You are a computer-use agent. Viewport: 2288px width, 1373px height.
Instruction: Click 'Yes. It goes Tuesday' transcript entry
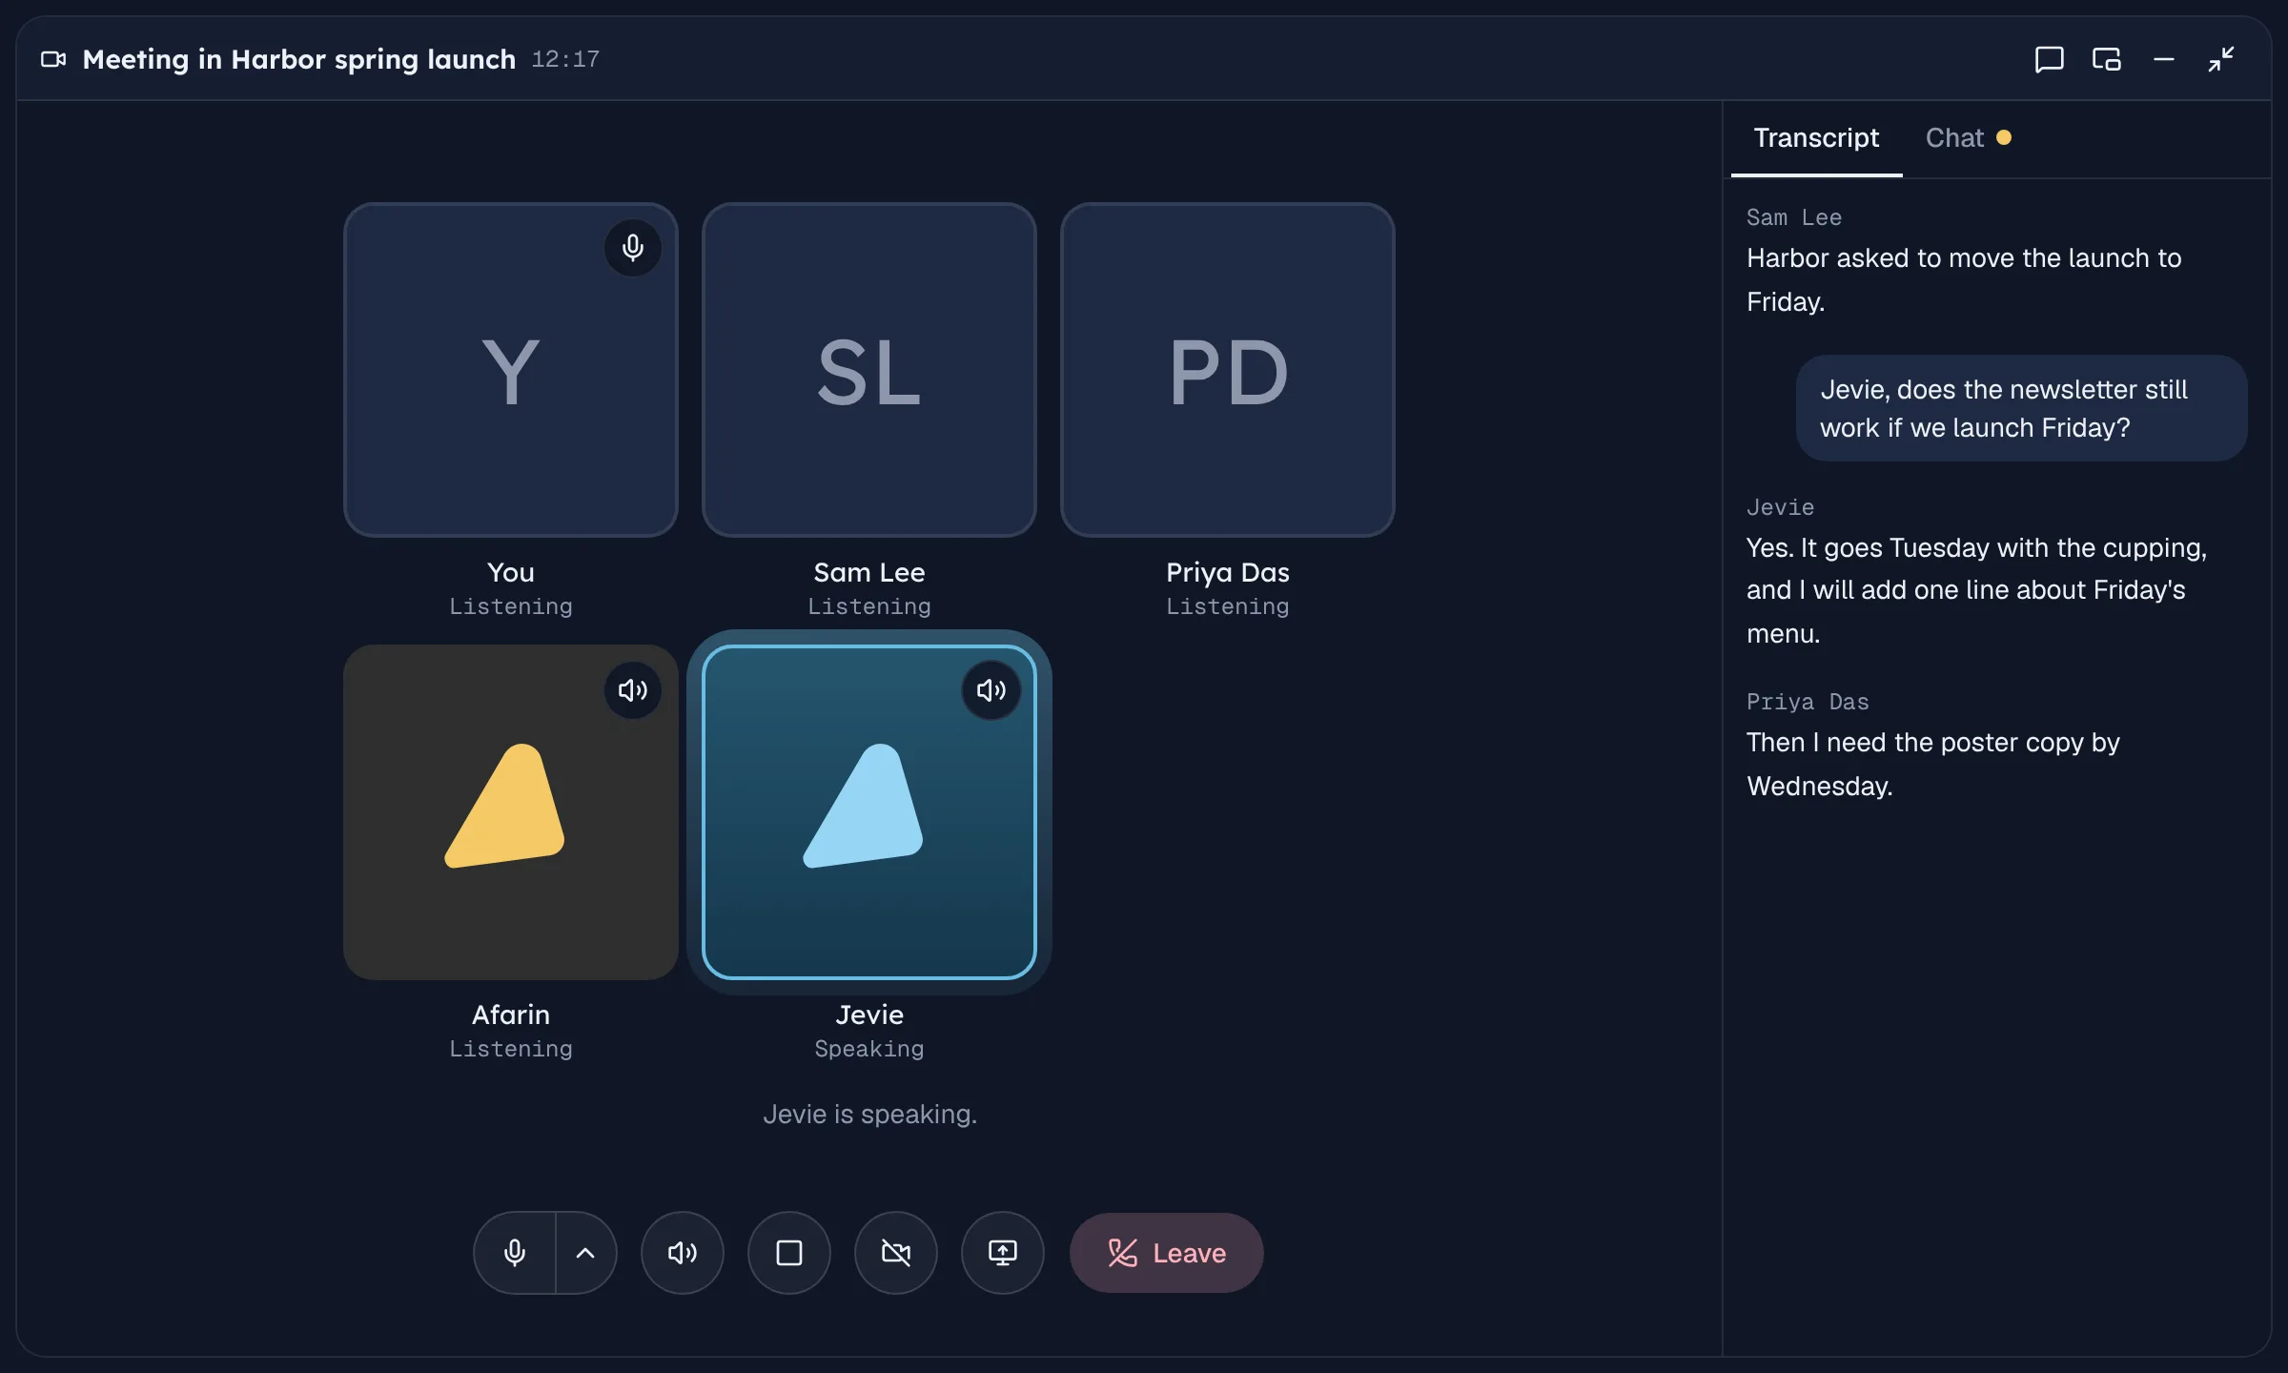click(x=1976, y=590)
